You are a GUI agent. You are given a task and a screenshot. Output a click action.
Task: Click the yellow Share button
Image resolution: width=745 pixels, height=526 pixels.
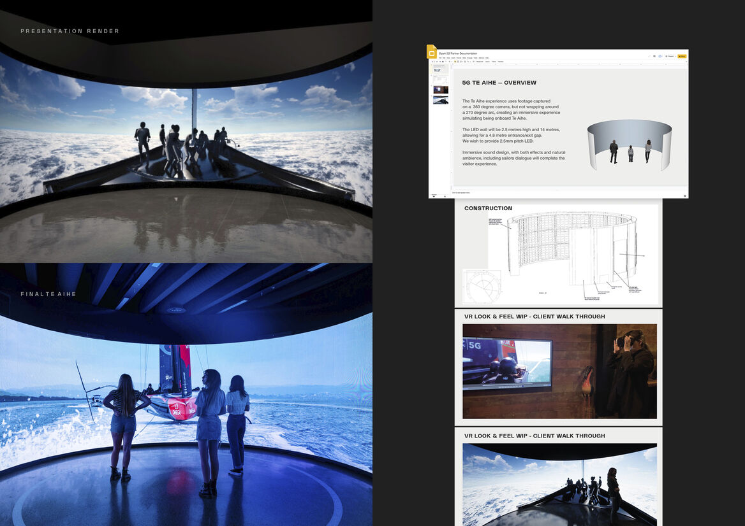point(681,56)
